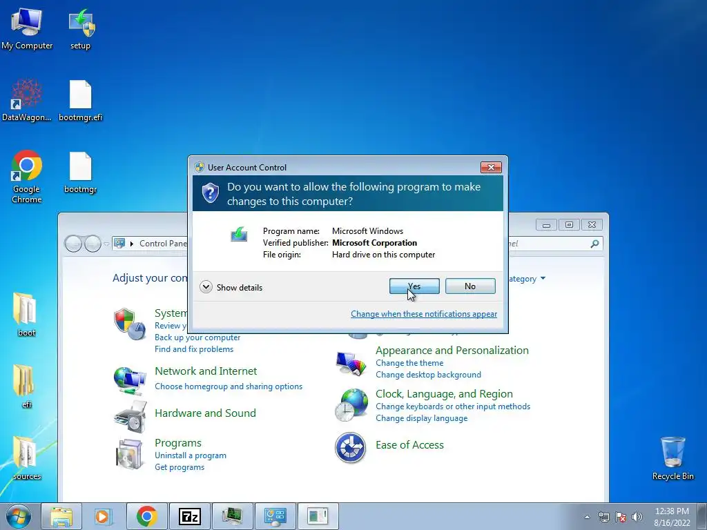Open the Programs category link
Screen dimensions: 707x530
178,442
